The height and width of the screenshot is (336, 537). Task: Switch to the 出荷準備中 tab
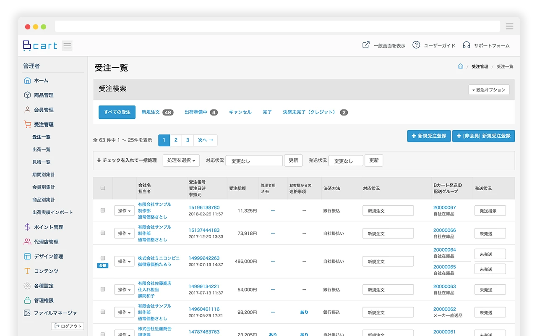[201, 112]
